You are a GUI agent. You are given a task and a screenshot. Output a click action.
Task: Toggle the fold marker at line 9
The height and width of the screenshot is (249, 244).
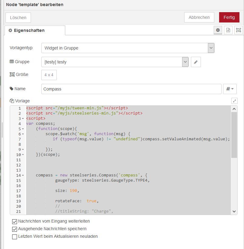pos(23,150)
